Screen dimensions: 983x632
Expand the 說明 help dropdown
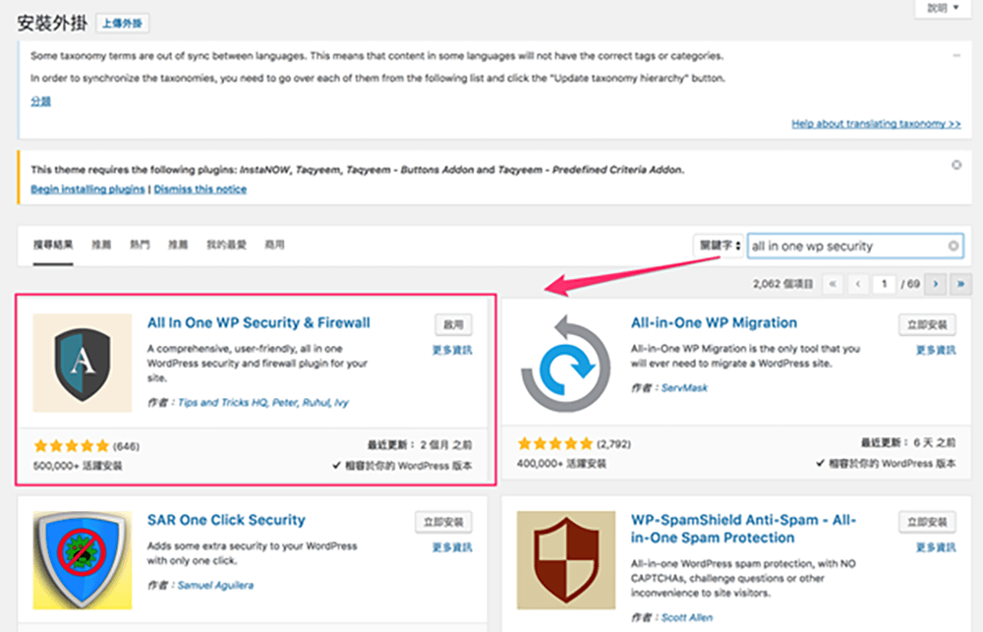tap(943, 8)
